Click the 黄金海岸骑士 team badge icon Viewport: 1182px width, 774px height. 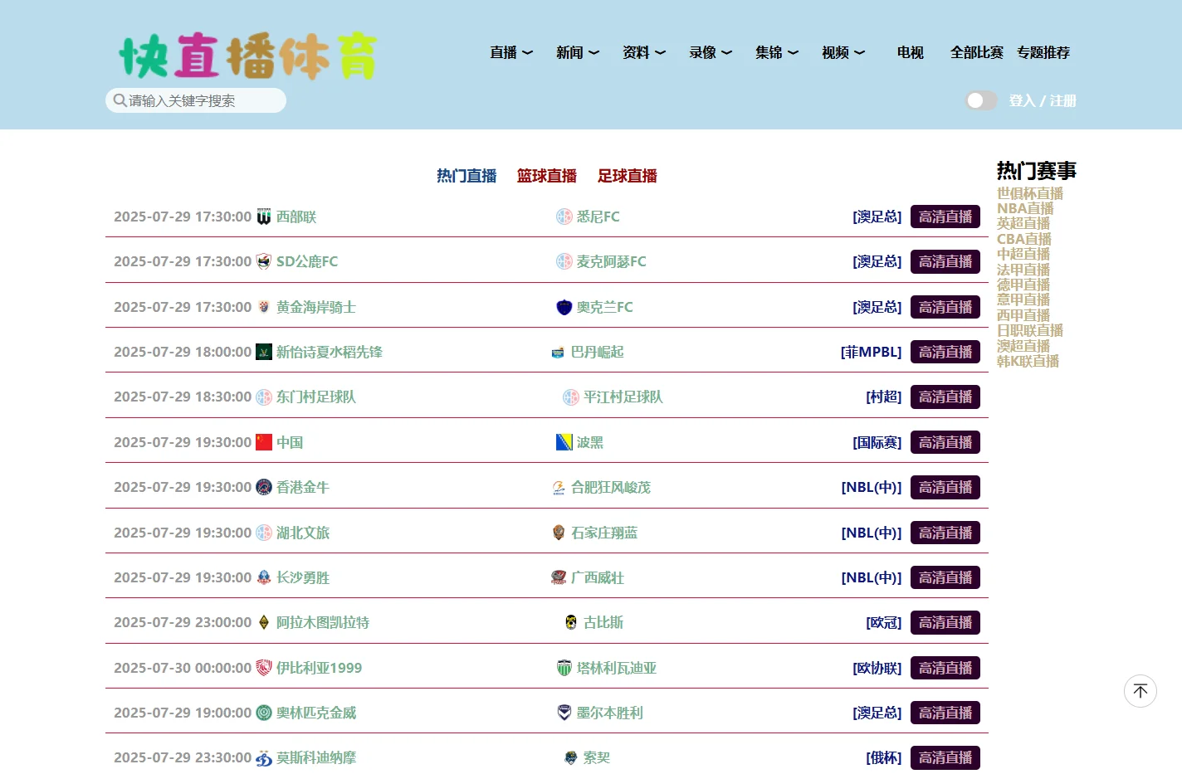264,307
